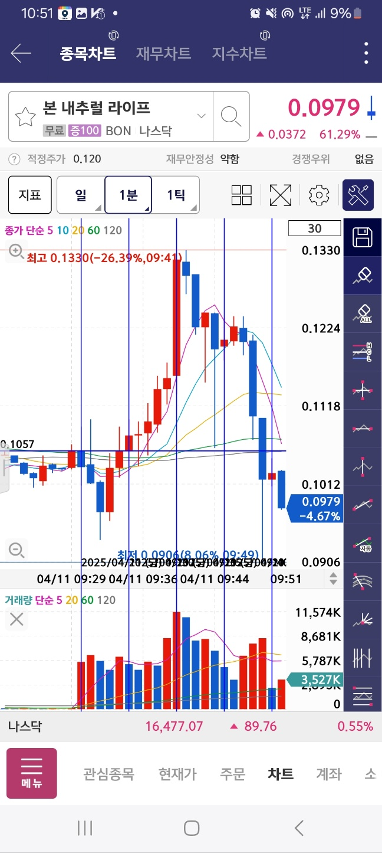Tap the 거래량 단순 volume legend
Image resolution: width=382 pixels, height=853 pixels.
[x=60, y=600]
